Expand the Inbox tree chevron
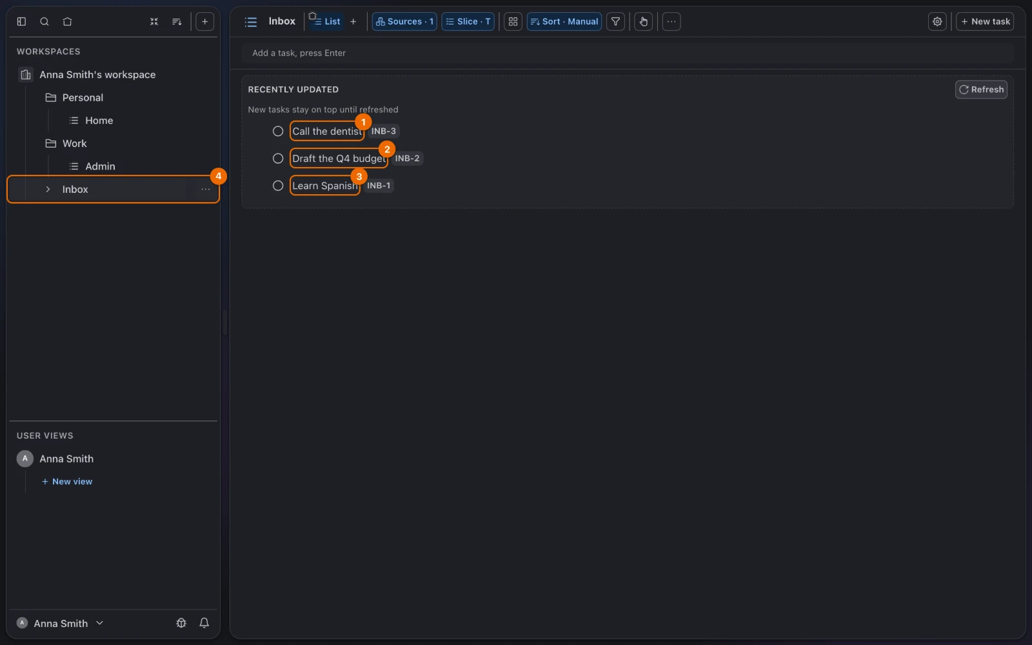The height and width of the screenshot is (645, 1032). point(48,189)
